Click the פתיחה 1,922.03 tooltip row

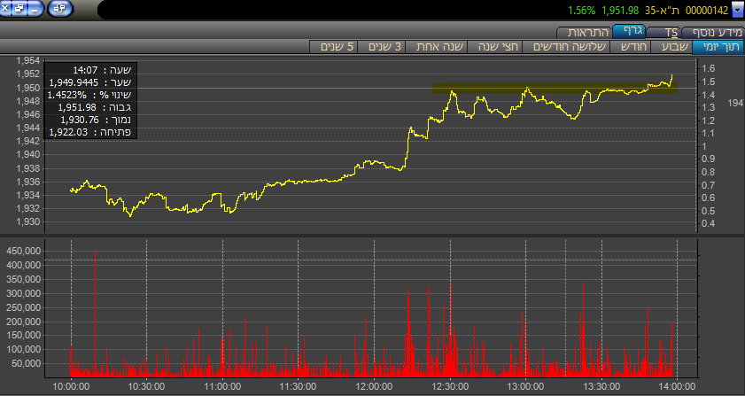90,132
